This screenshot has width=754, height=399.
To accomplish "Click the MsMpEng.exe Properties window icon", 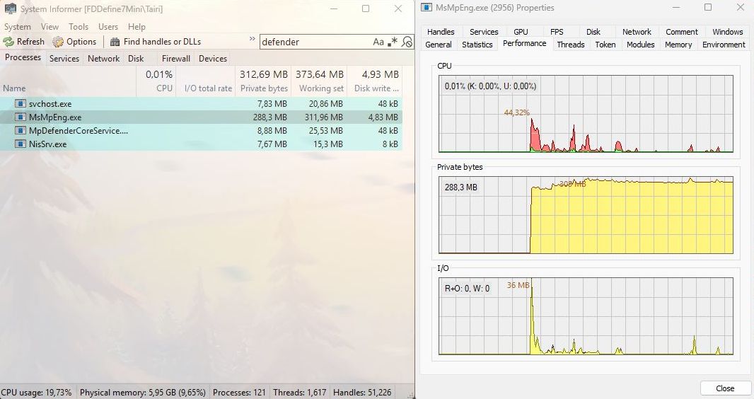I will [x=426, y=7].
